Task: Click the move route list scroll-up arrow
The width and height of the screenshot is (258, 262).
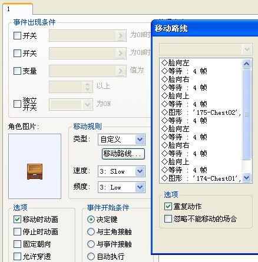Action: tap(246, 64)
